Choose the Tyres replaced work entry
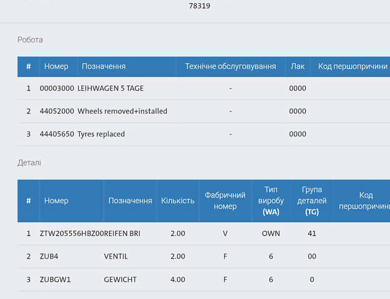 tap(101, 134)
